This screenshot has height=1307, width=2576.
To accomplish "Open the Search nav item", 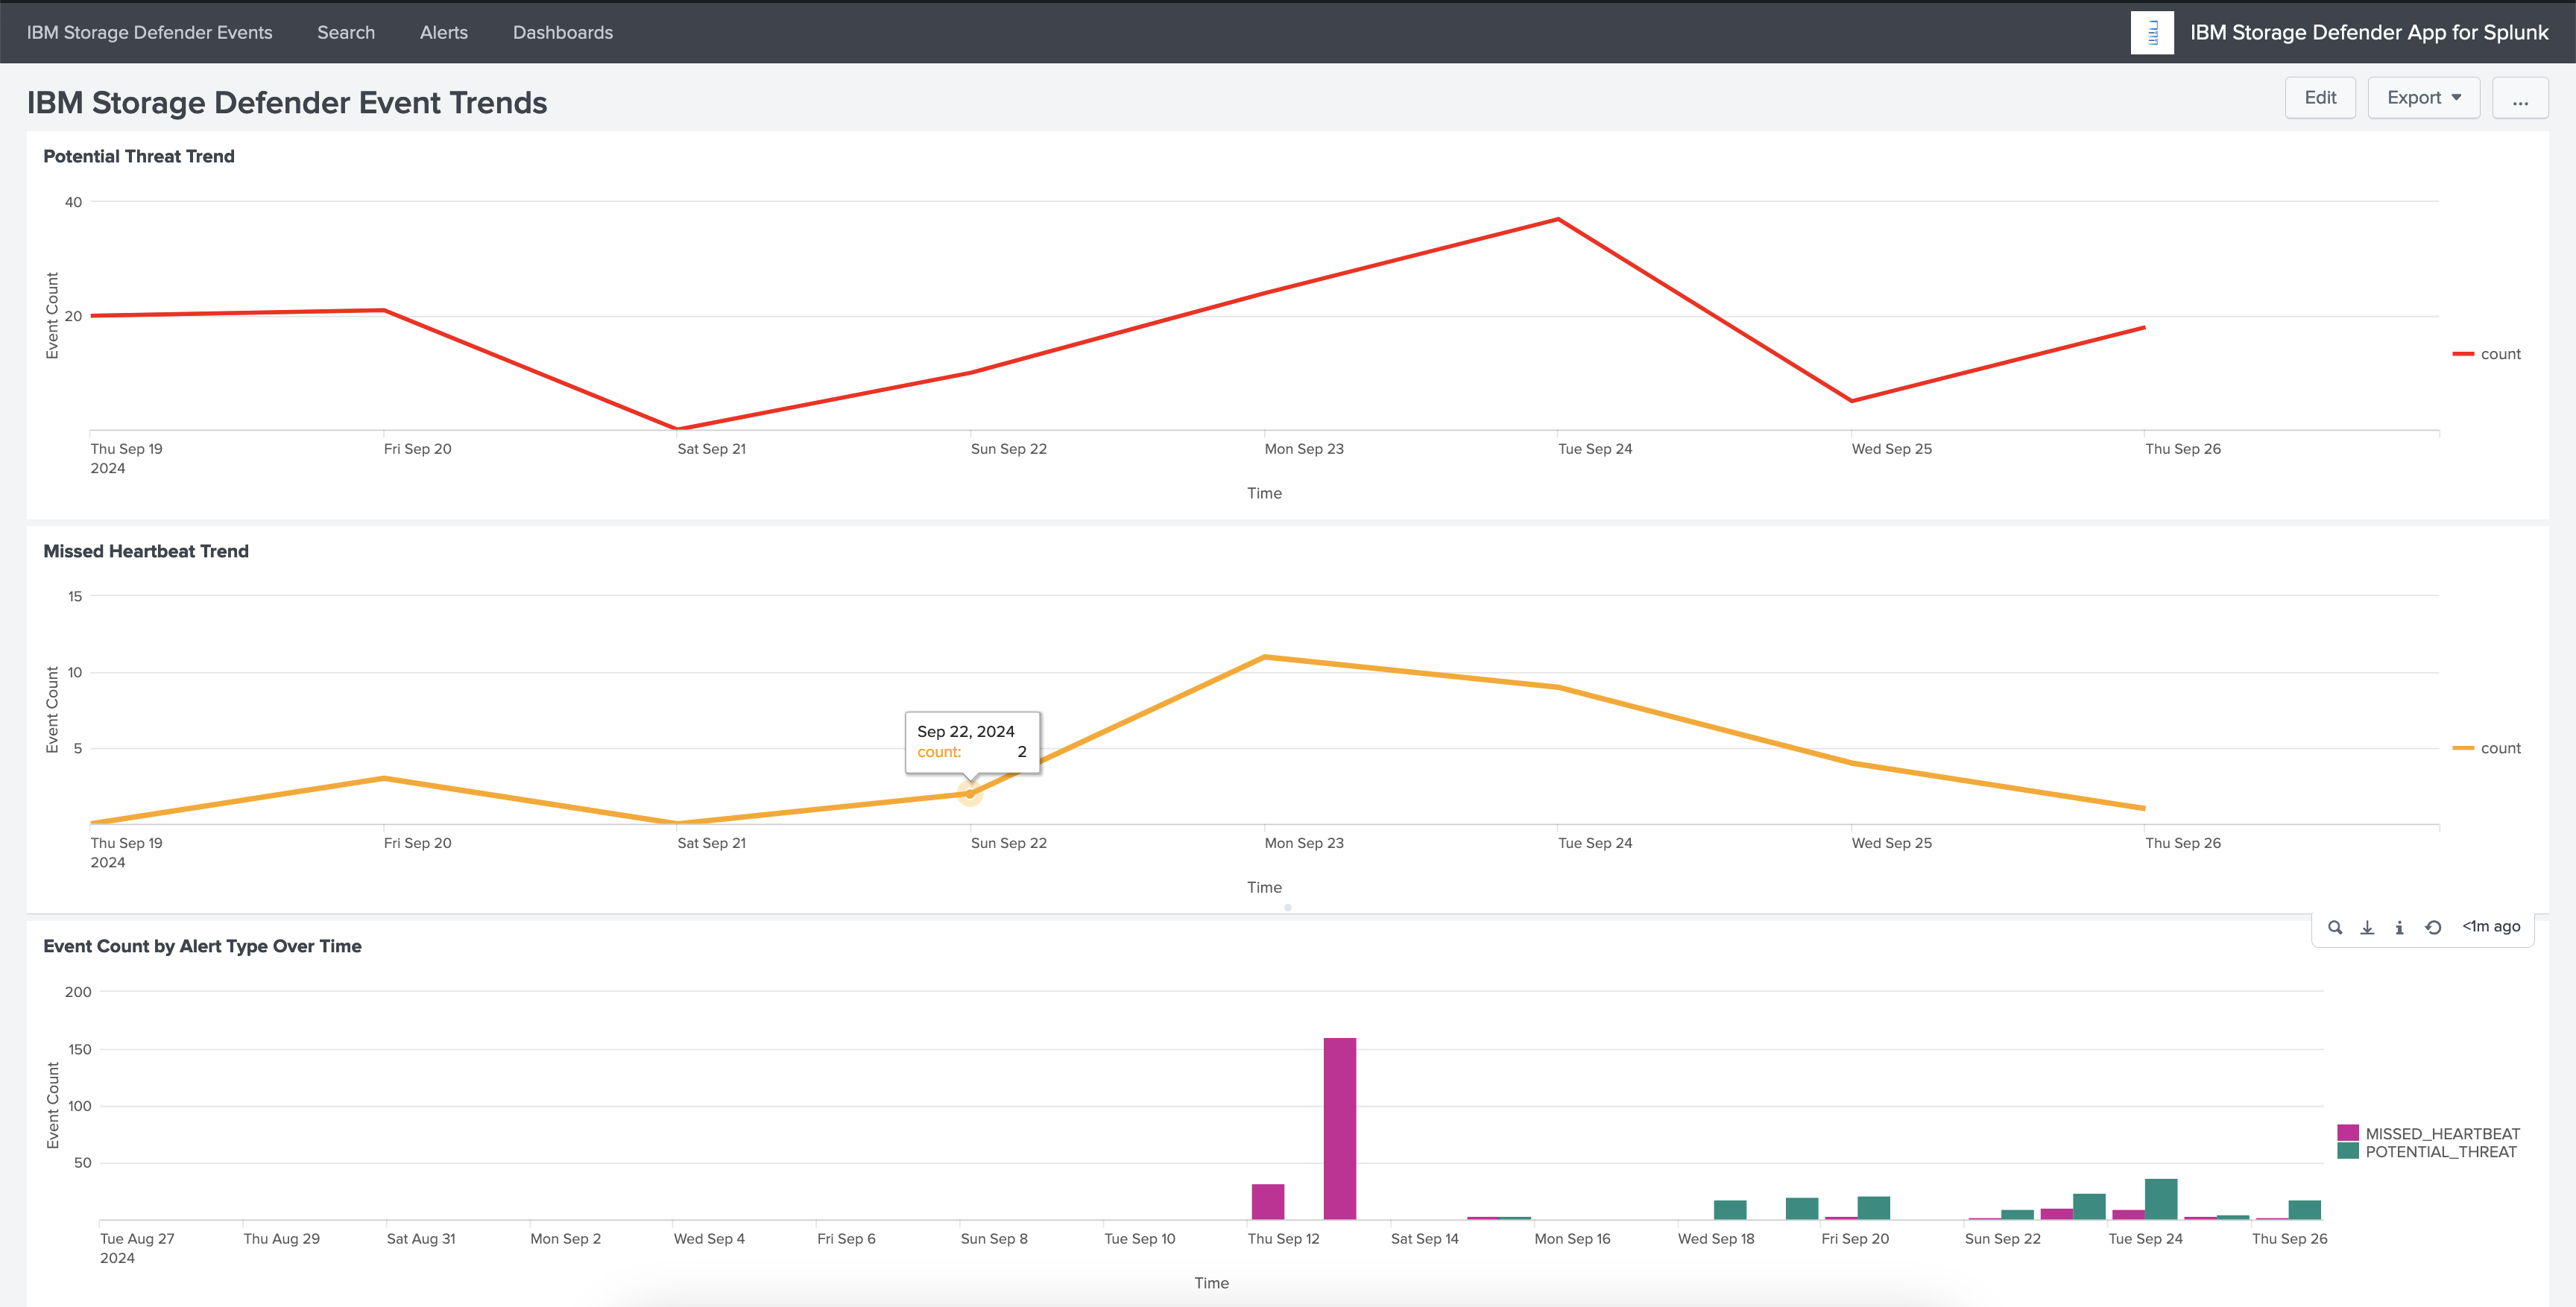I will point(346,32).
